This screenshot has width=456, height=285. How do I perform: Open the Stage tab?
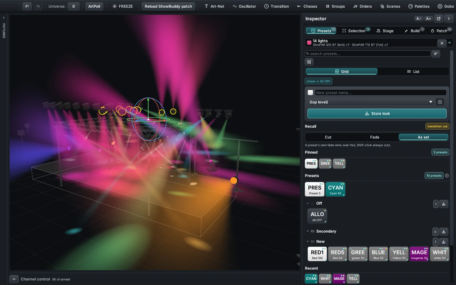[385, 30]
